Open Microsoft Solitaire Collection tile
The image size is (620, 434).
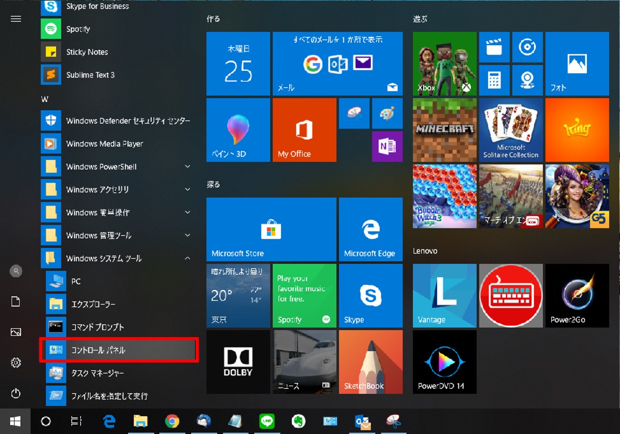511,130
